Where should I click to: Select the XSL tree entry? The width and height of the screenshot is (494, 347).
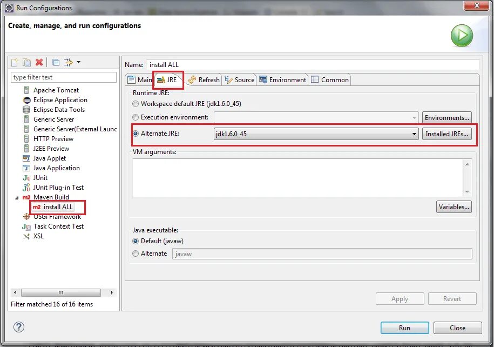pyautogui.click(x=38, y=236)
